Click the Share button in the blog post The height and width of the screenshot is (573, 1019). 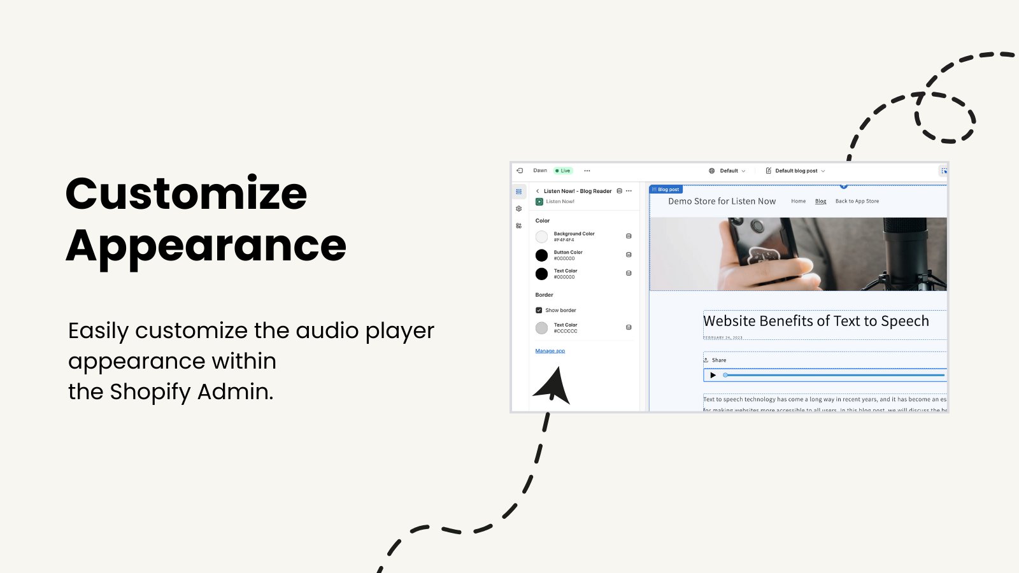[715, 360]
